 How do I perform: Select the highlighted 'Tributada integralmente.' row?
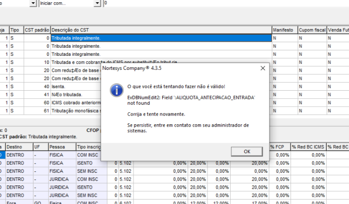[x=161, y=38]
